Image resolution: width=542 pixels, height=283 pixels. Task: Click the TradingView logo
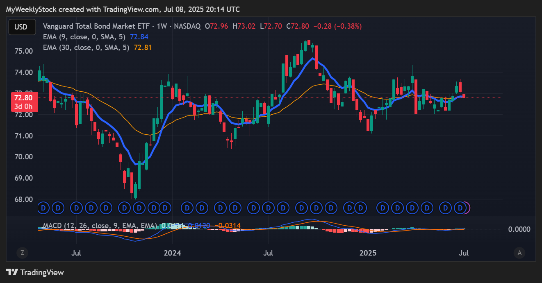(35, 272)
